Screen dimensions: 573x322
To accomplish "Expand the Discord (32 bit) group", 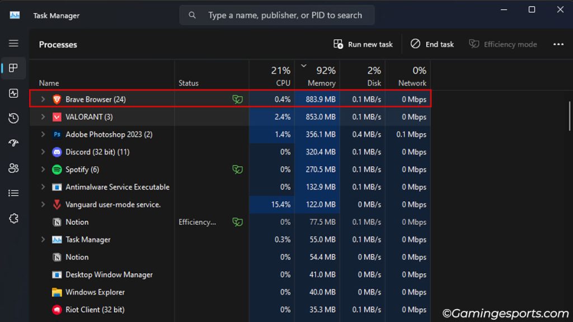I will (43, 151).
